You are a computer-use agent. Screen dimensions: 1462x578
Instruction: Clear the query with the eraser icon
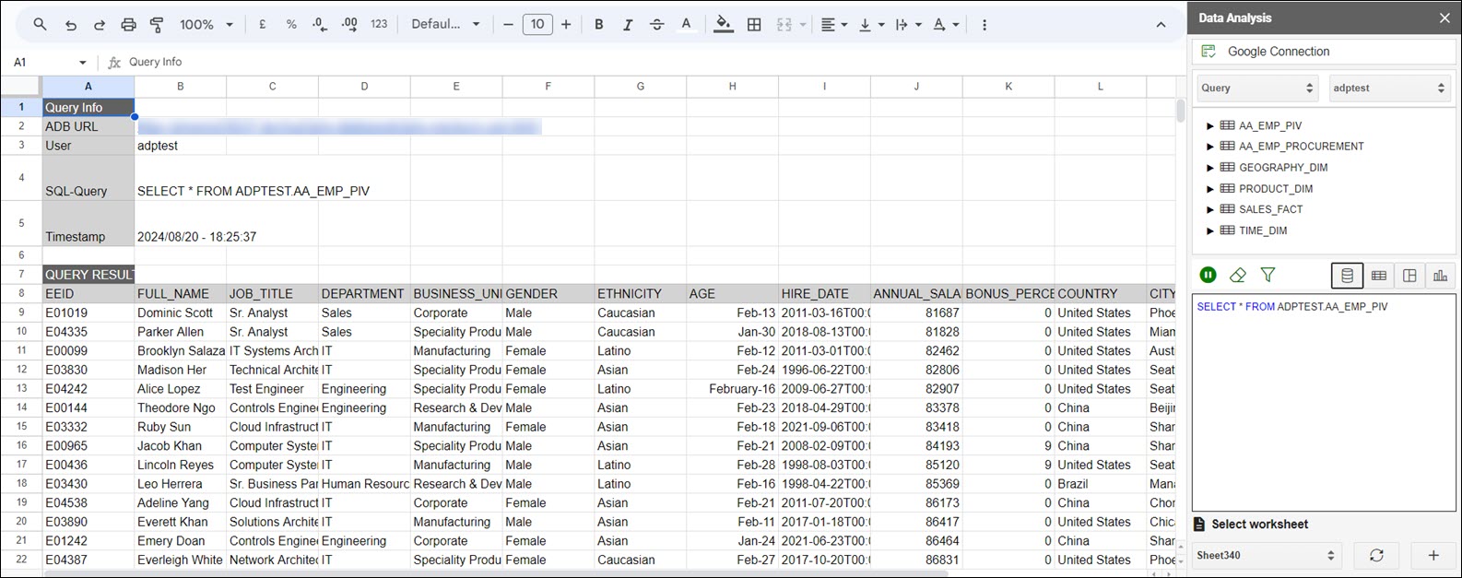pos(1238,275)
